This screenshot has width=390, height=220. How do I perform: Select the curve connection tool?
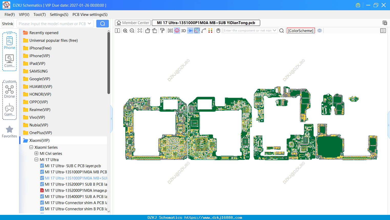pyautogui.click(x=204, y=31)
